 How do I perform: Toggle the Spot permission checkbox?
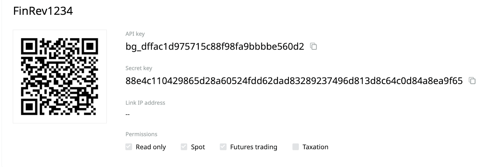[x=184, y=147]
